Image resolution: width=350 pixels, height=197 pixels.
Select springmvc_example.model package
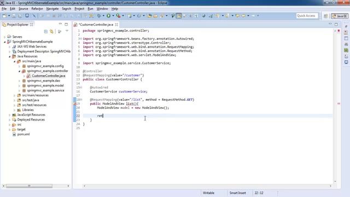[x=45, y=85]
